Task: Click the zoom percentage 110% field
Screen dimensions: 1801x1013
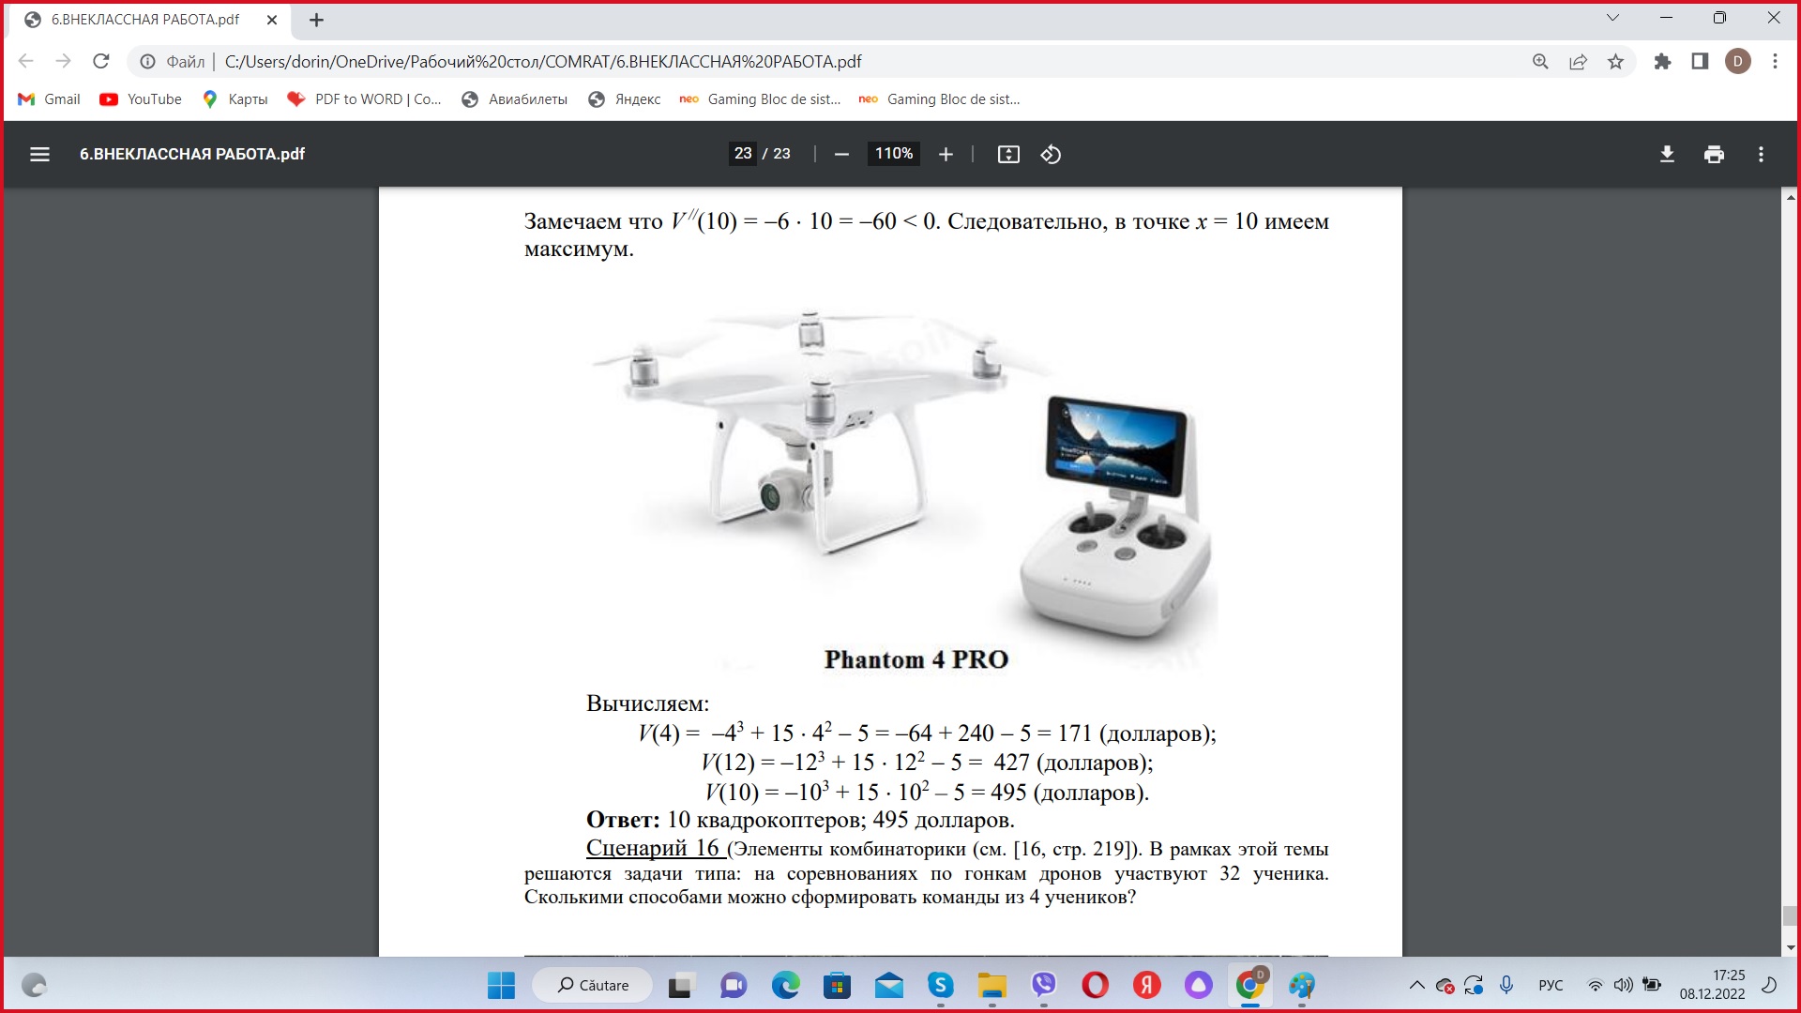Action: click(x=893, y=154)
